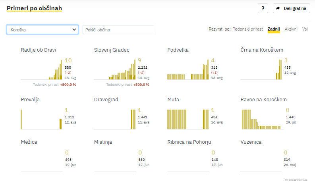
Task: Click the question mark help icon
Action: coord(263,8)
